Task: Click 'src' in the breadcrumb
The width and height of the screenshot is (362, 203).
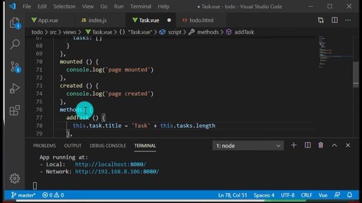Action: coord(53,32)
